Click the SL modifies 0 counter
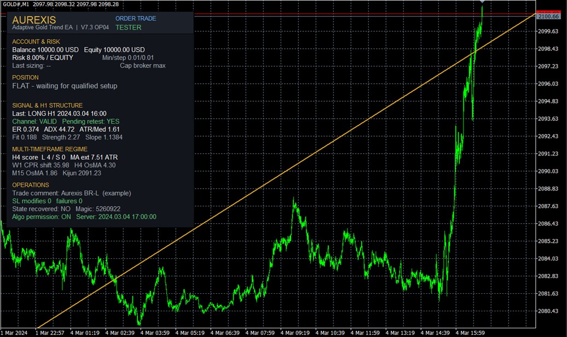 coord(32,201)
